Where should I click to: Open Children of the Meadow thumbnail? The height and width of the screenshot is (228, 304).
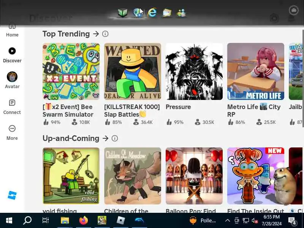tap(133, 176)
